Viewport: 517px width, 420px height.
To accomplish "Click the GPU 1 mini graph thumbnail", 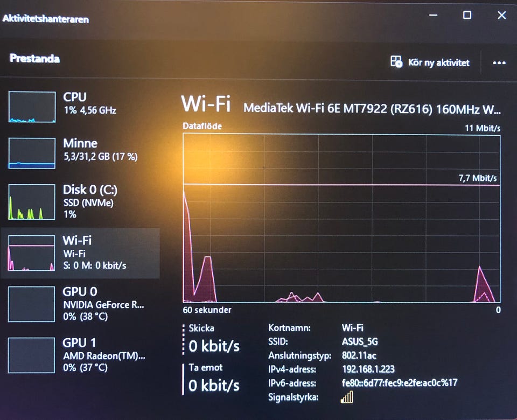I will [32, 355].
